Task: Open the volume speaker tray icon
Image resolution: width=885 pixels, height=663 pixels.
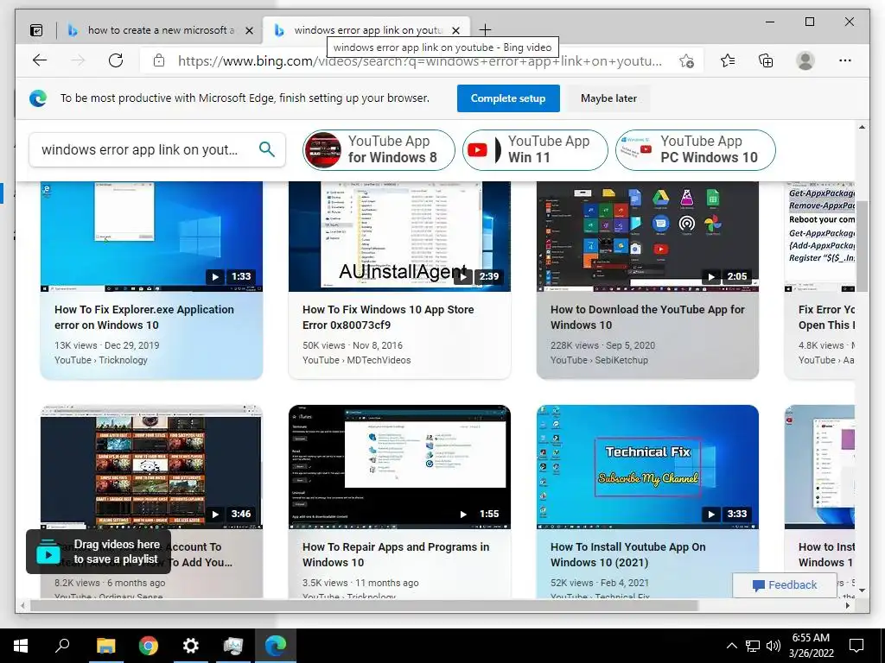Action: tap(774, 646)
